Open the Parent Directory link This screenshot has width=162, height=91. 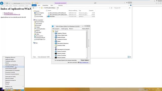tap(8, 13)
